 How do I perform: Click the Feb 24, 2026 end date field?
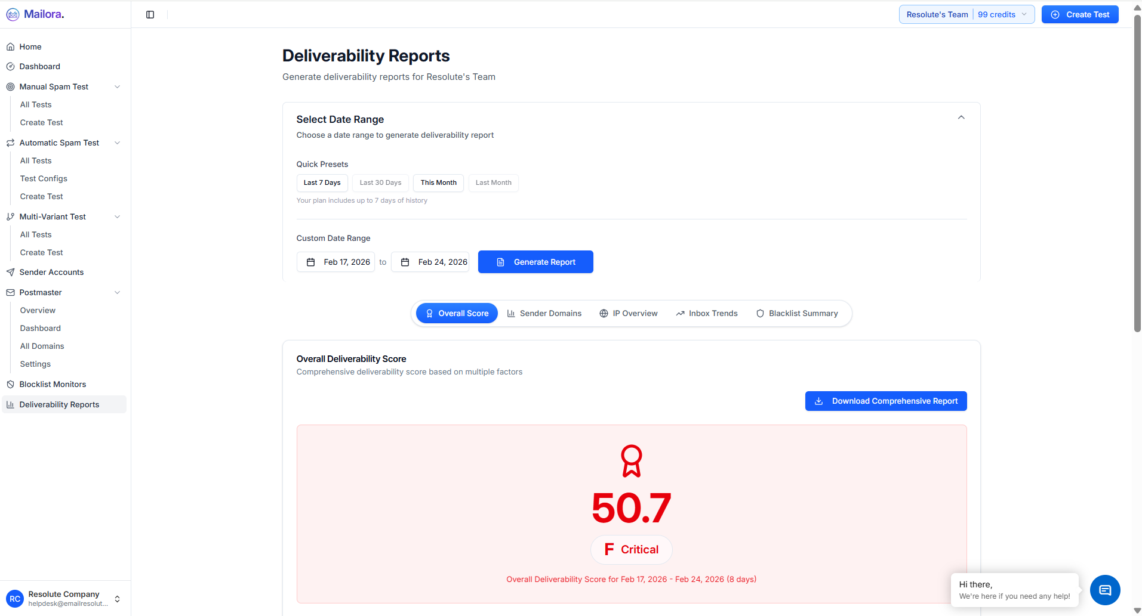coord(430,262)
